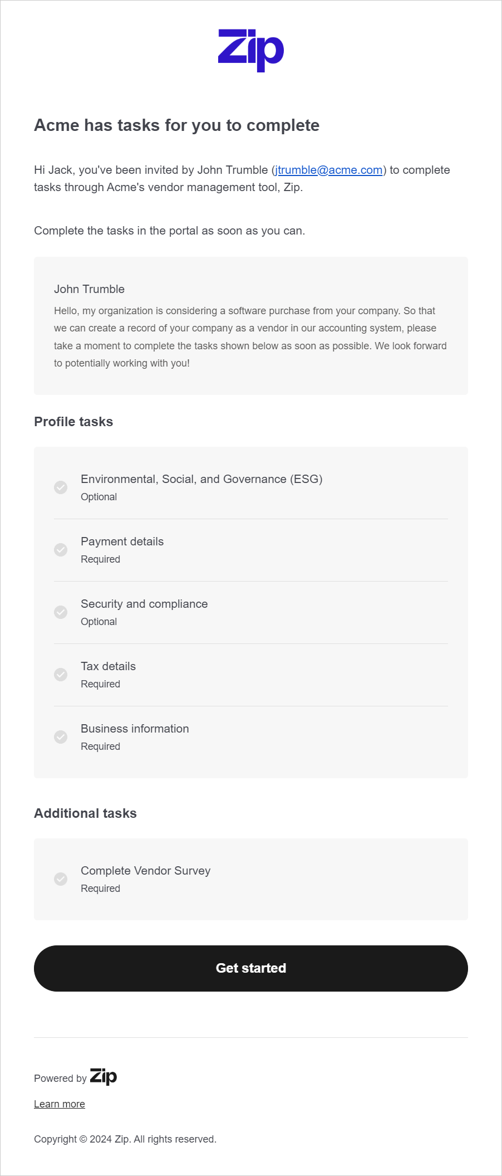Click the ESG task check icon
502x1176 pixels.
[x=61, y=487]
